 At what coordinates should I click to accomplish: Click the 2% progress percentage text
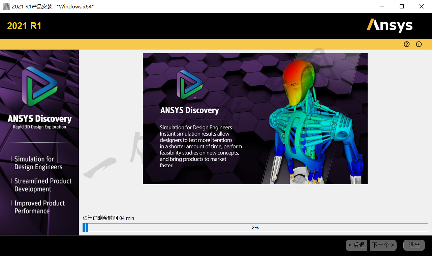(x=255, y=228)
